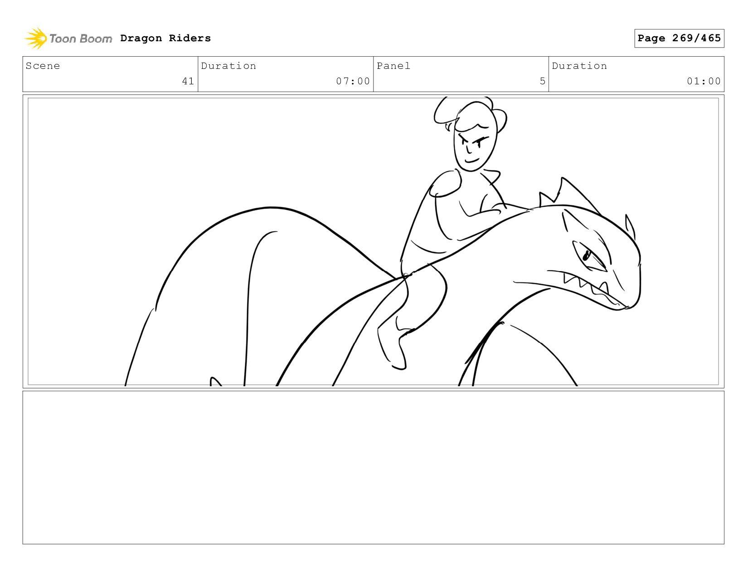Select panel number value '5'
The height and width of the screenshot is (578, 748).
pyautogui.click(x=543, y=81)
